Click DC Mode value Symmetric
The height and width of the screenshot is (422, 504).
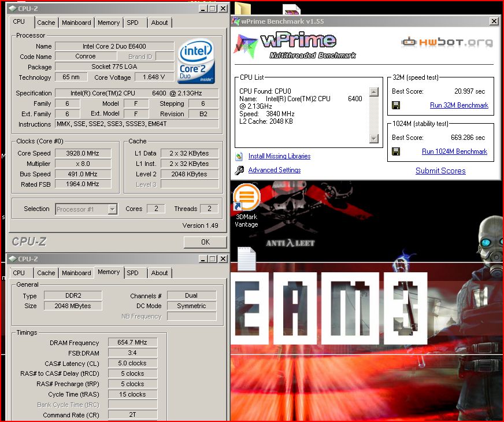(x=191, y=306)
